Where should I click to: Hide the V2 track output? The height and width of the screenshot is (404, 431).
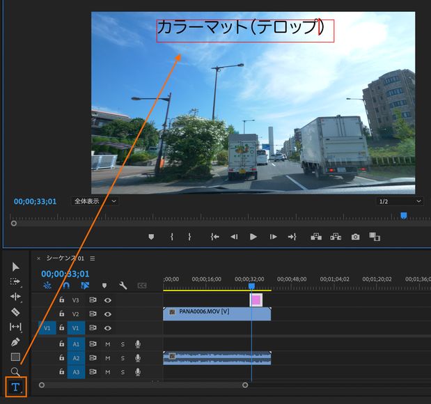[x=108, y=314]
